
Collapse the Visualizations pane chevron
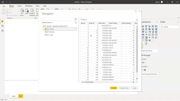click(157, 22)
